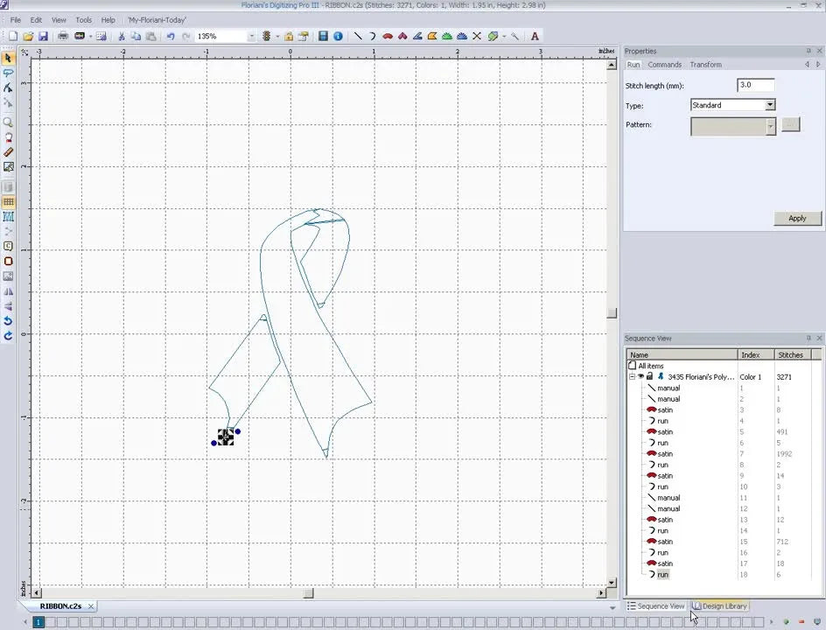Click the padlock icon in the toolbar

(289, 37)
